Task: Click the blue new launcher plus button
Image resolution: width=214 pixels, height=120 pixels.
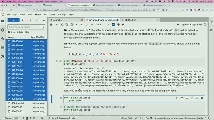Action: [13, 20]
